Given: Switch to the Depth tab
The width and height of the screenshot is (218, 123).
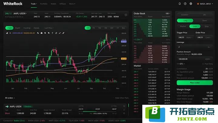Looking at the screenshot, I should (x=18, y=28).
